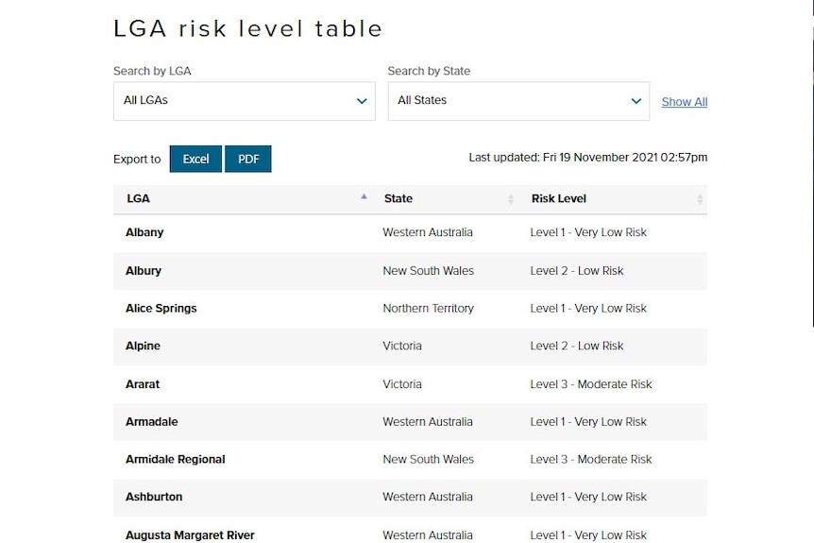The height and width of the screenshot is (543, 814).
Task: Click Ashburton's Western Australia state cell
Action: click(428, 497)
